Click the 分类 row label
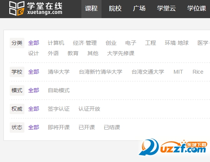Viewport: 210px width, 162px height. tap(17, 43)
